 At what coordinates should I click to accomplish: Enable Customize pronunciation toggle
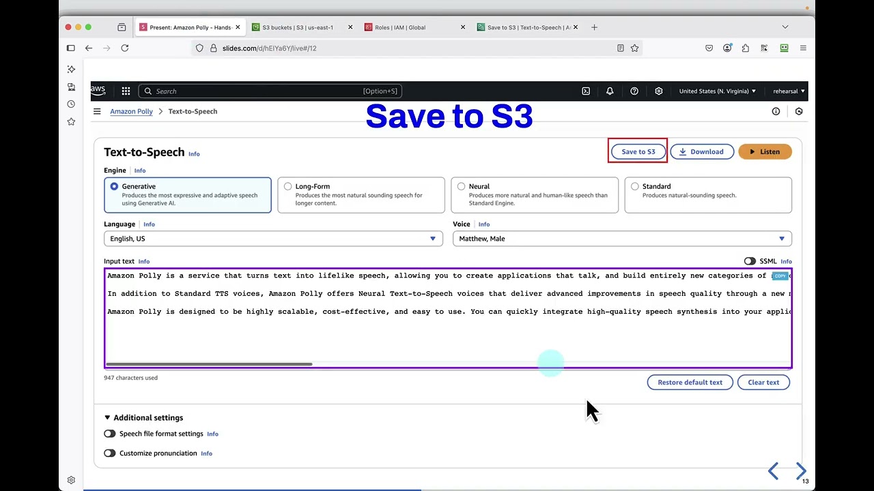point(110,453)
